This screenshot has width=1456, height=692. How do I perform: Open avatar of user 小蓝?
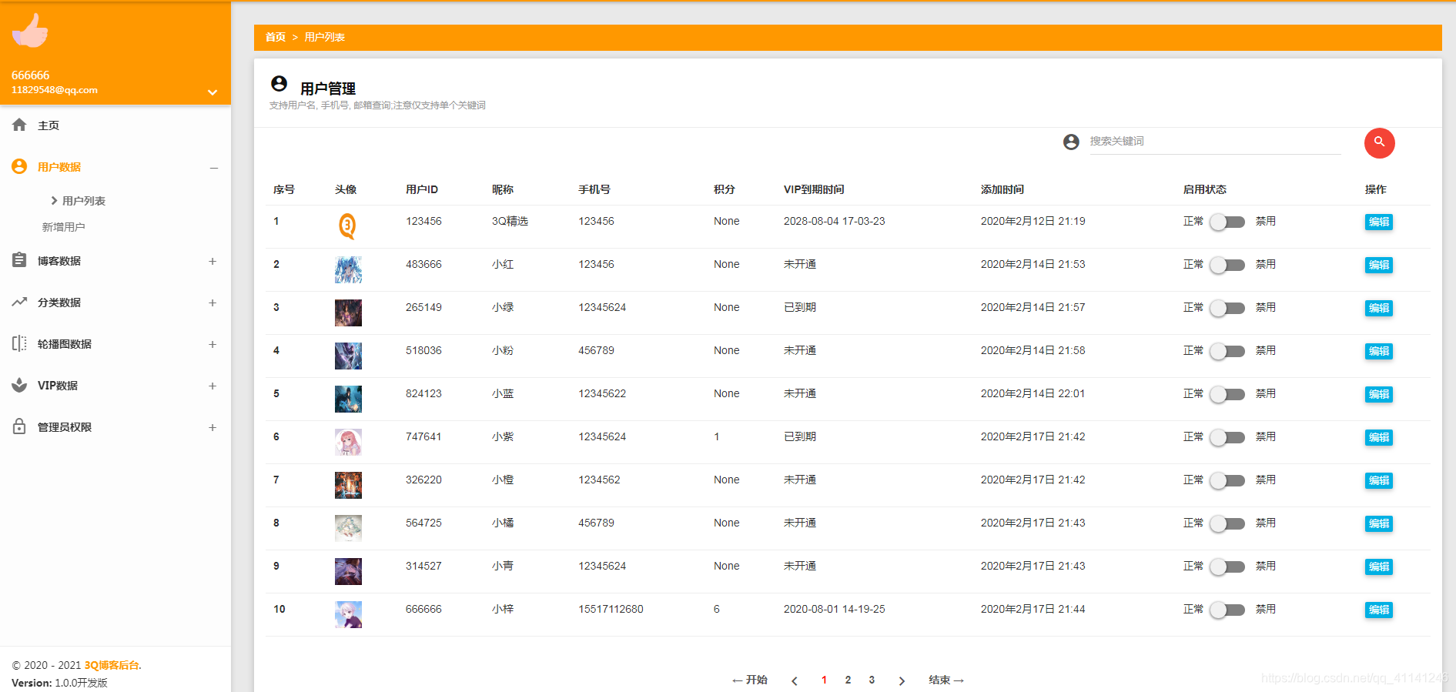(348, 399)
